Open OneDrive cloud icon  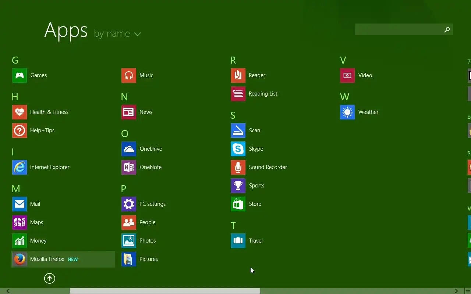(x=129, y=149)
